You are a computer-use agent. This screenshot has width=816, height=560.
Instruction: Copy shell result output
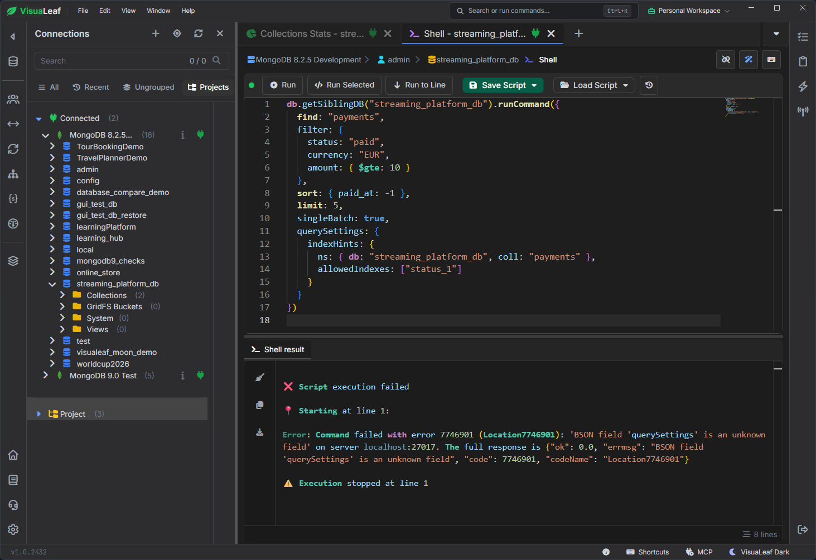coord(260,405)
